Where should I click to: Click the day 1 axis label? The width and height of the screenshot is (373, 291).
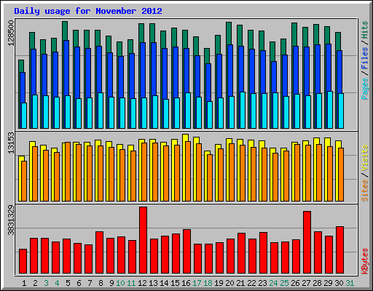(24, 283)
